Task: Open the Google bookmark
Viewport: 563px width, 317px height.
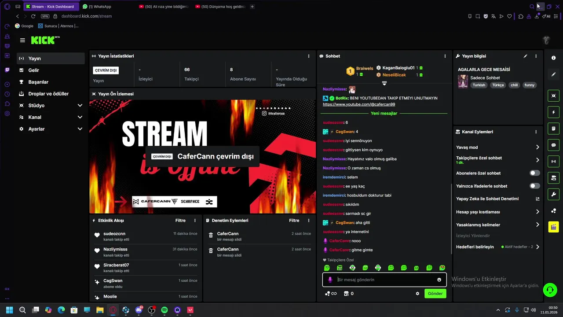Action: [x=24, y=26]
